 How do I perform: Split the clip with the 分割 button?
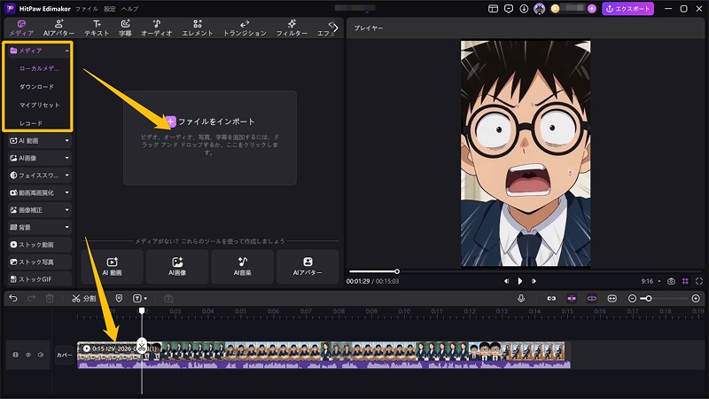[84, 299]
